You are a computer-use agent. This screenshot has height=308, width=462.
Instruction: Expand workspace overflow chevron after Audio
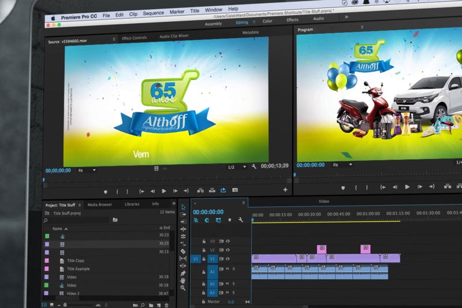point(346,17)
